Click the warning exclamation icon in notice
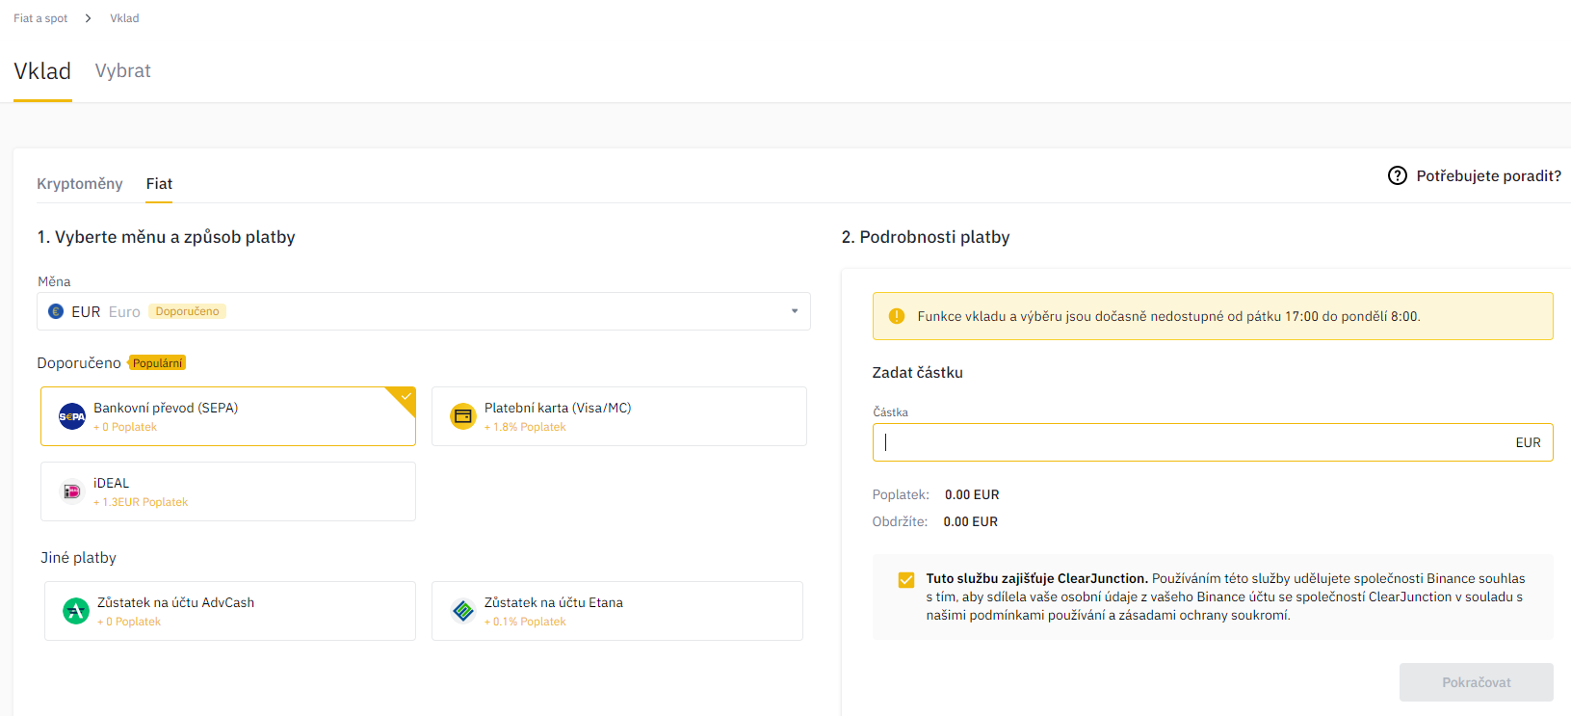 [x=897, y=316]
